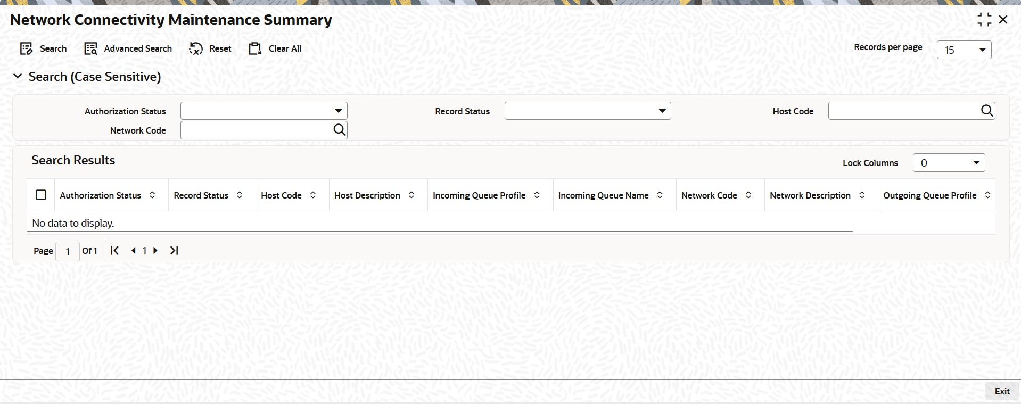Sort by Incoming Queue Profile column
This screenshot has width=1021, height=404.
tap(537, 195)
